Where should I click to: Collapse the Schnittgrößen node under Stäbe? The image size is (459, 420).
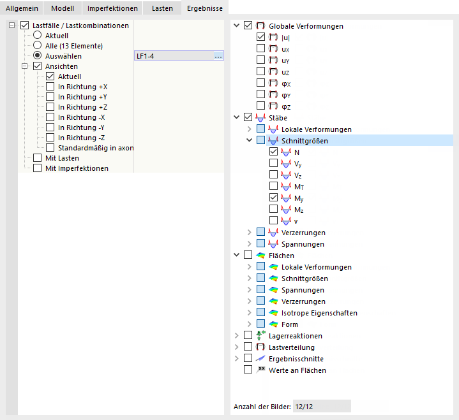(x=249, y=140)
